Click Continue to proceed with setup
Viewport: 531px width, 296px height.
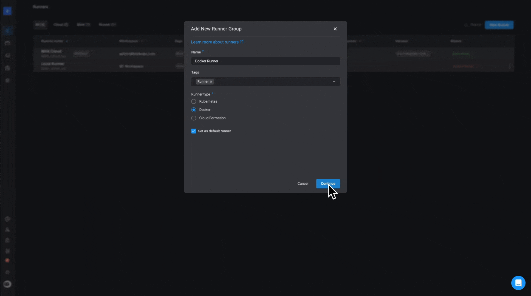(328, 183)
